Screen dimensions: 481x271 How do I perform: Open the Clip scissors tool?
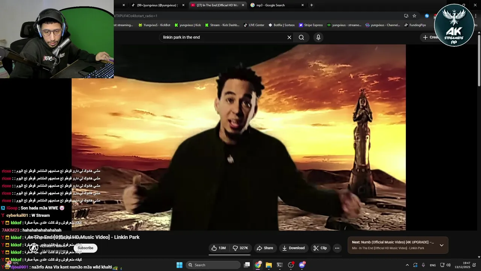(320, 248)
